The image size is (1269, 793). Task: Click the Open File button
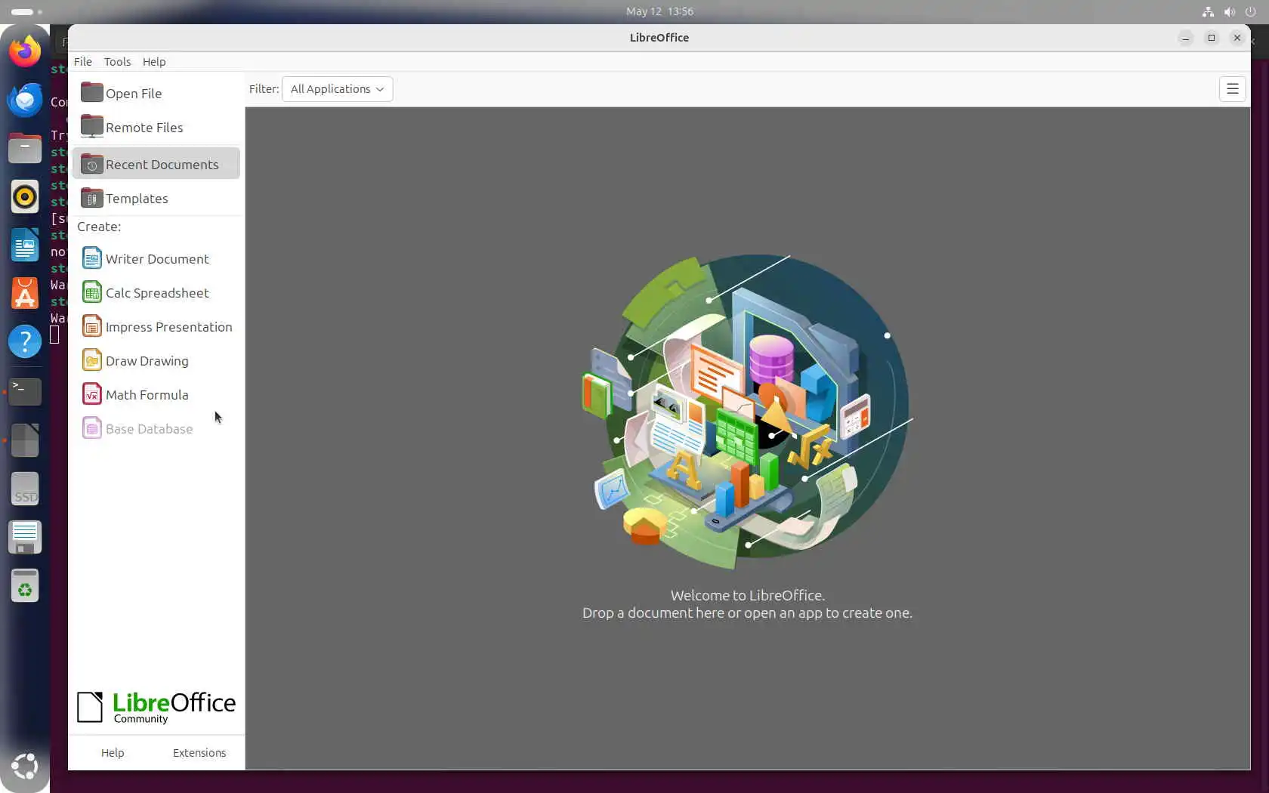(156, 93)
